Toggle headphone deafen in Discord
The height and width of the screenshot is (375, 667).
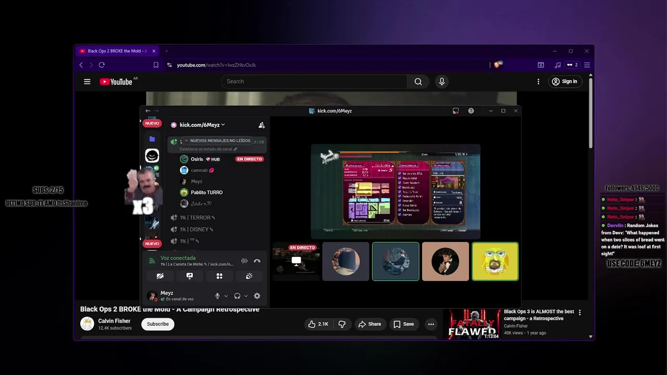pyautogui.click(x=237, y=296)
